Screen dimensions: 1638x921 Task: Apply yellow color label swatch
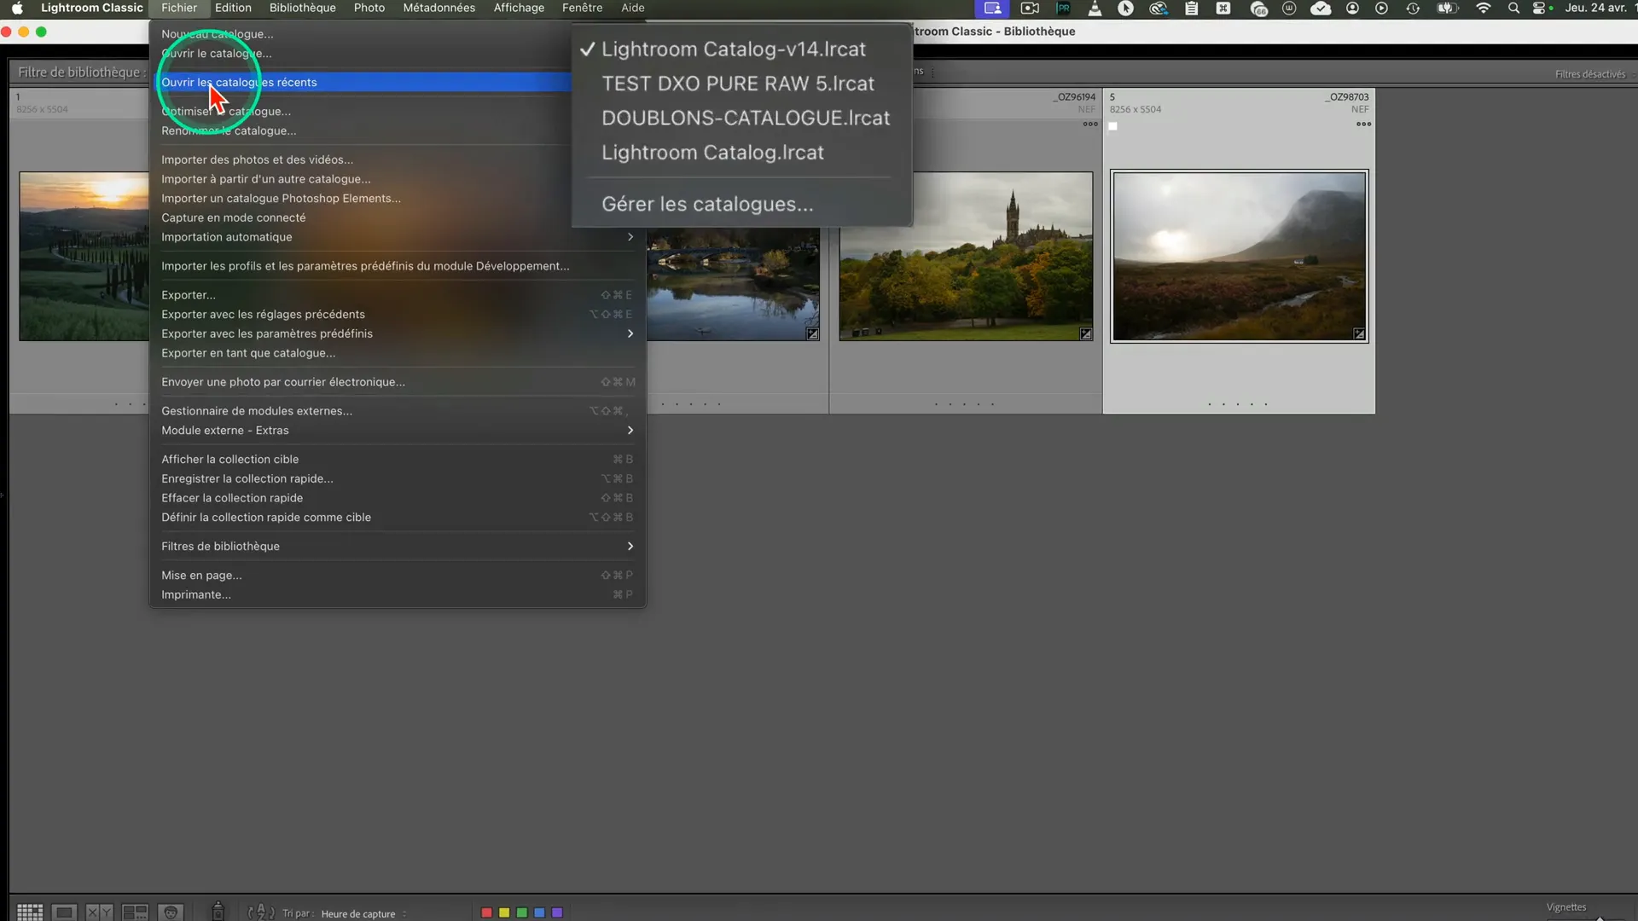tap(504, 913)
